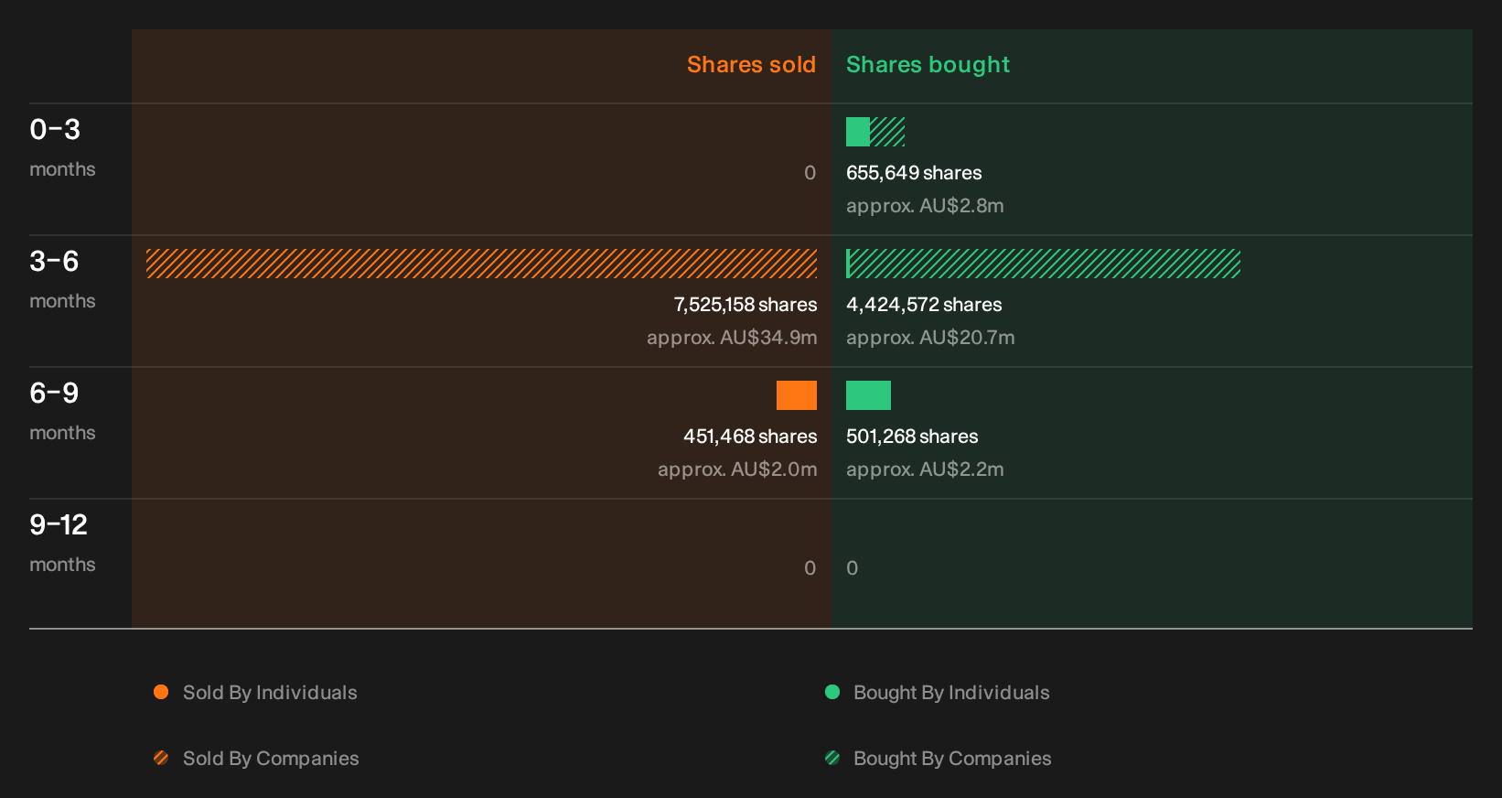Click the sold zero in 0-3 months row
This screenshot has width=1502, height=798.
click(810, 173)
